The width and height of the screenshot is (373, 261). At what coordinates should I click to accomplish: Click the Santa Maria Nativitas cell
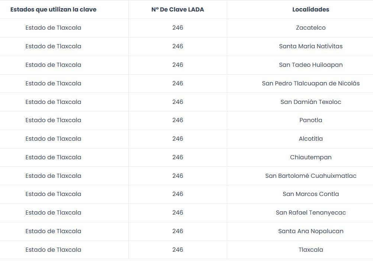point(311,46)
